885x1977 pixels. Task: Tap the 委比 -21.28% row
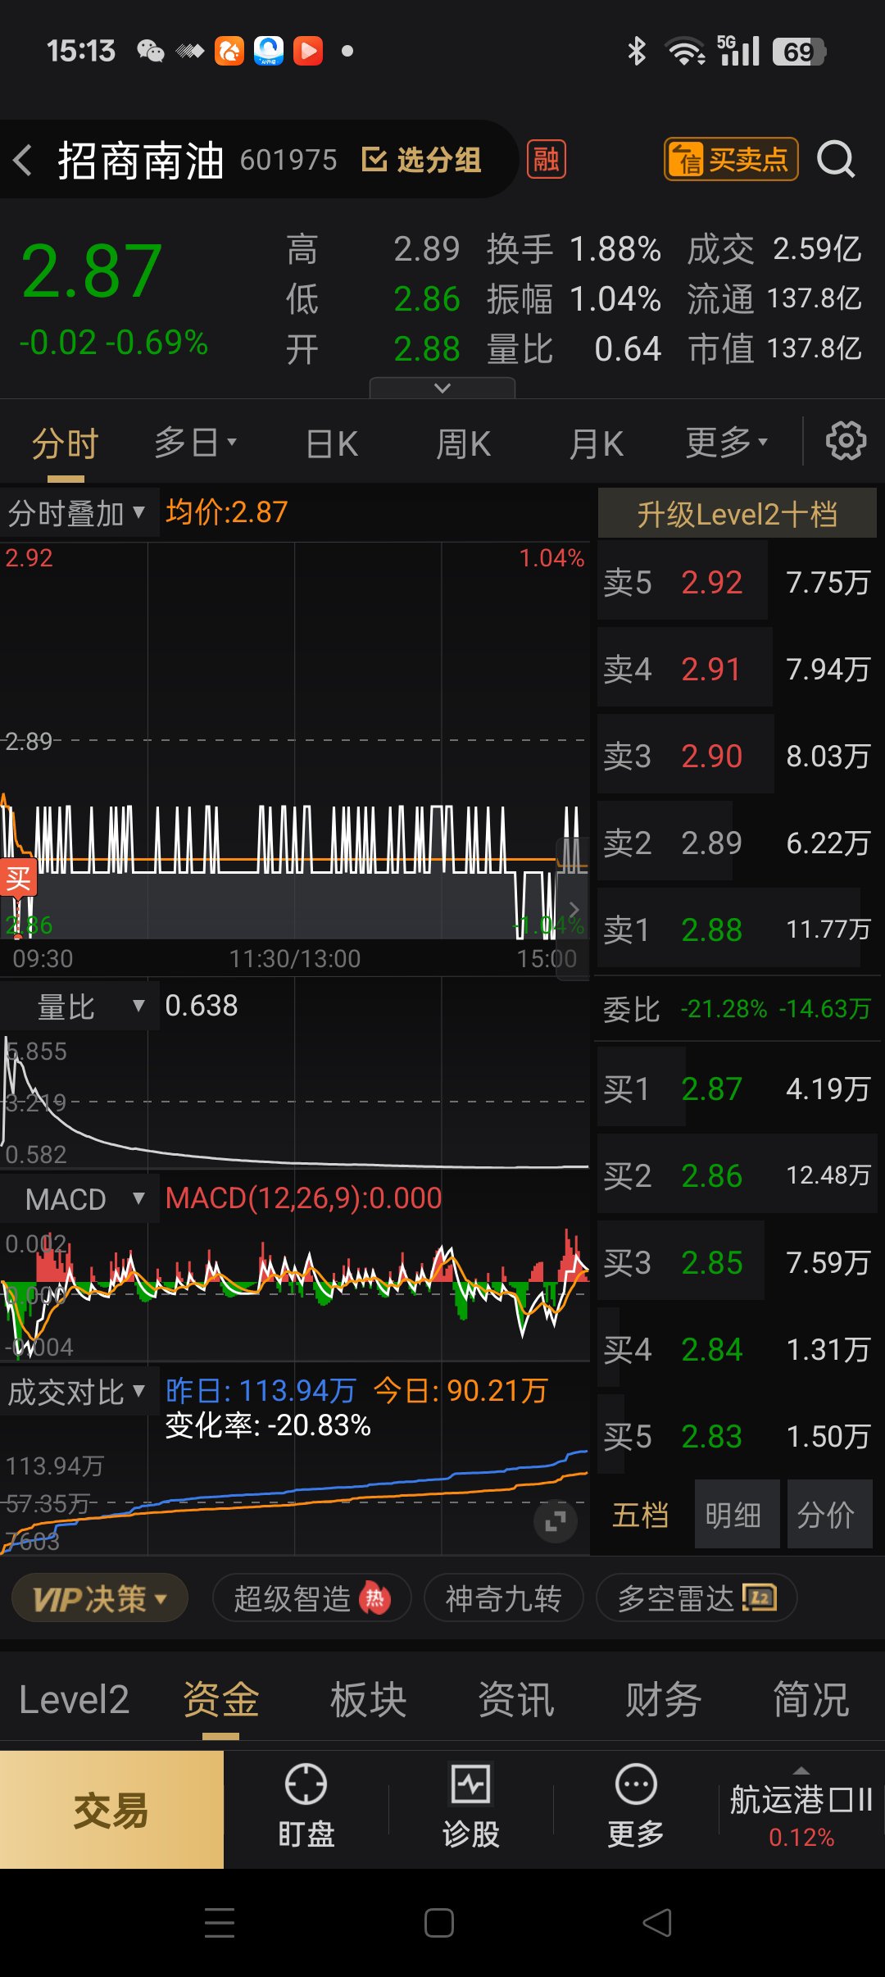pos(737,1009)
